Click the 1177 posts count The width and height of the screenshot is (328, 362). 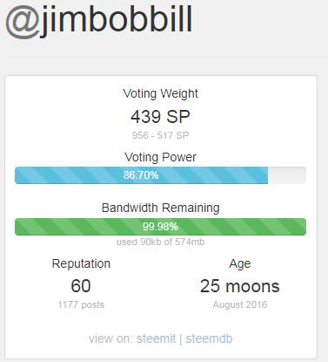[x=81, y=304]
